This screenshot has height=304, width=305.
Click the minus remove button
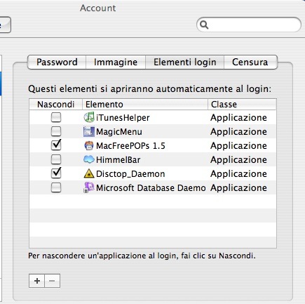point(52,281)
